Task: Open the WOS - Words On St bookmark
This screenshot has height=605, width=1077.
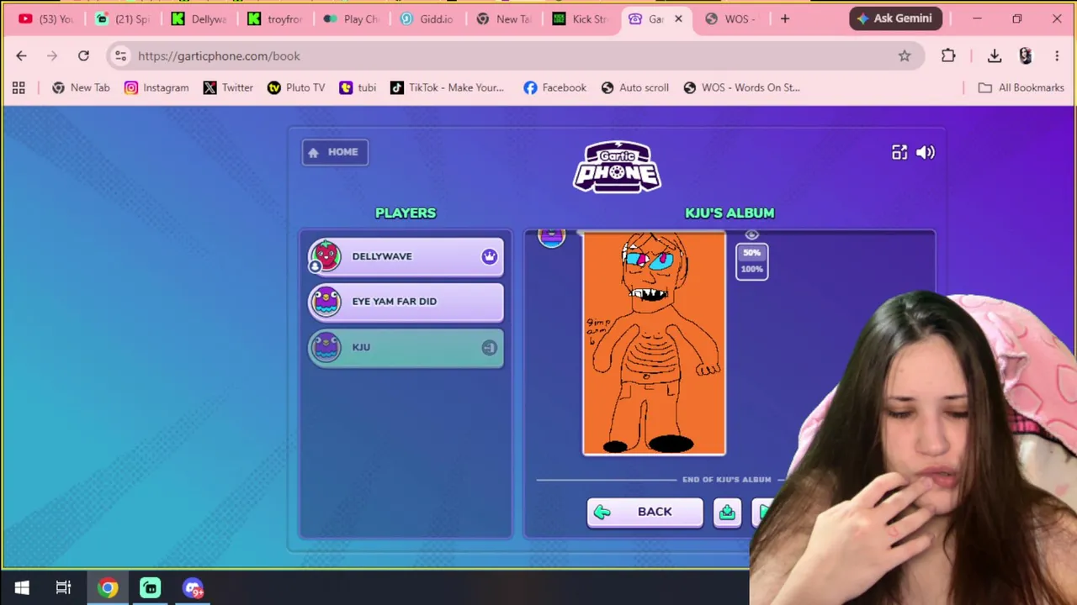Action: [741, 87]
